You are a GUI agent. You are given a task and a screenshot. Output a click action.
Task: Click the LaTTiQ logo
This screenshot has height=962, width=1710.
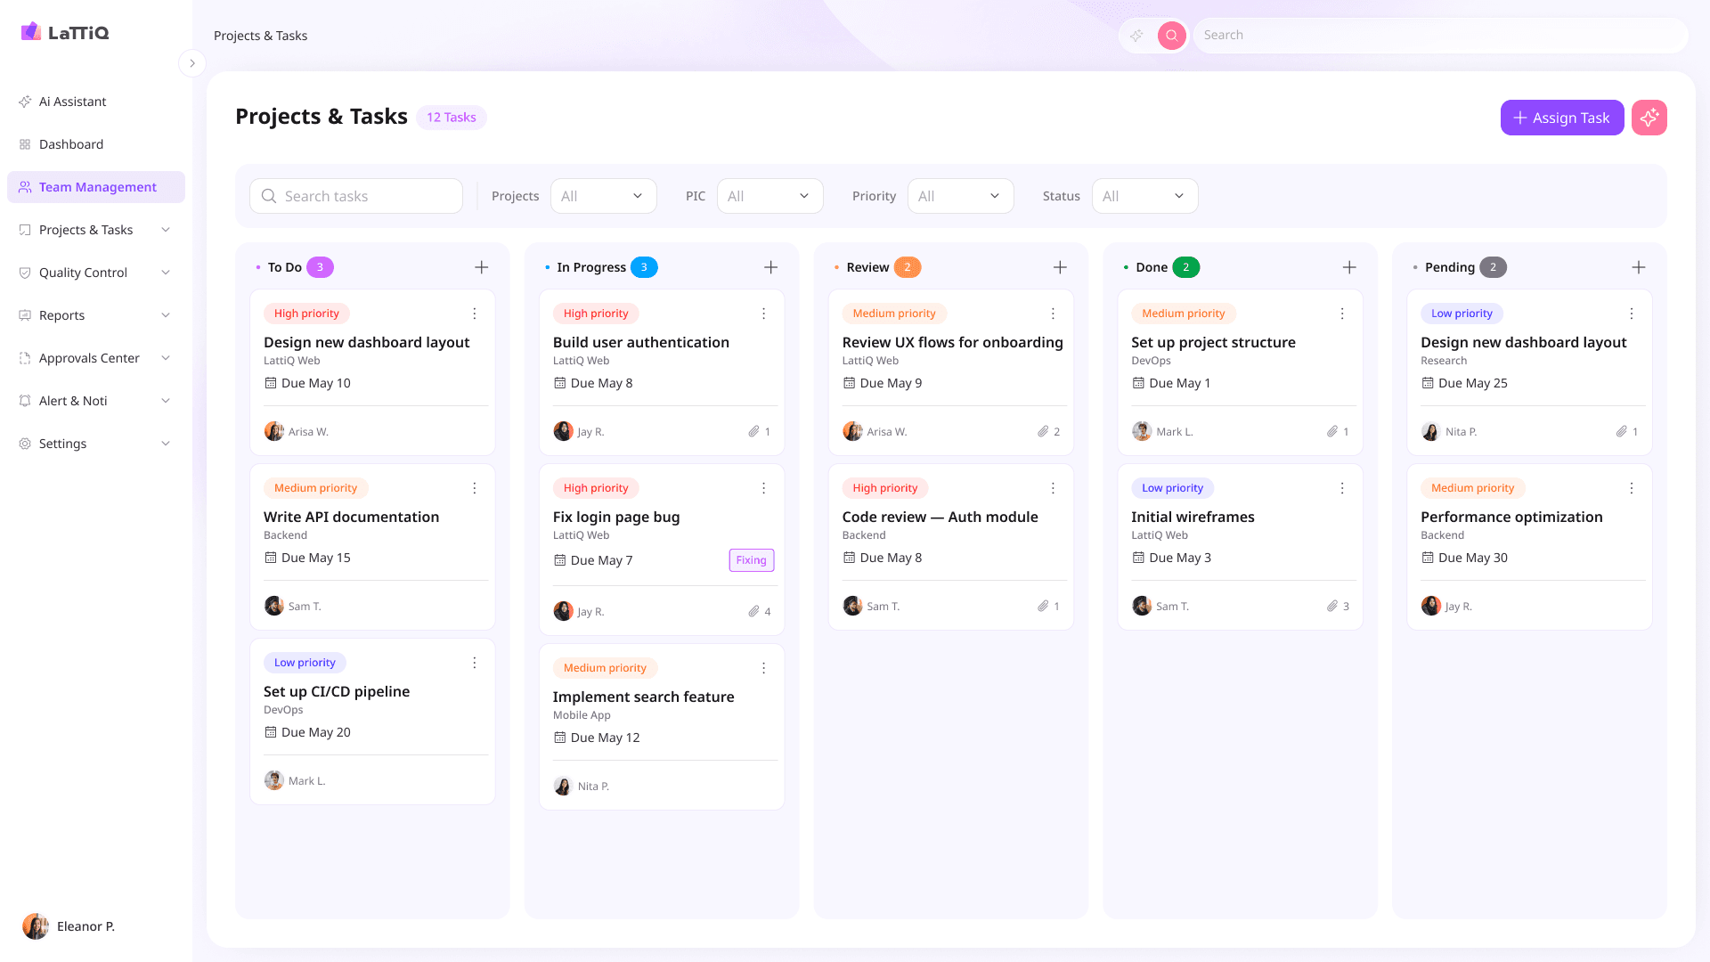pyautogui.click(x=65, y=32)
